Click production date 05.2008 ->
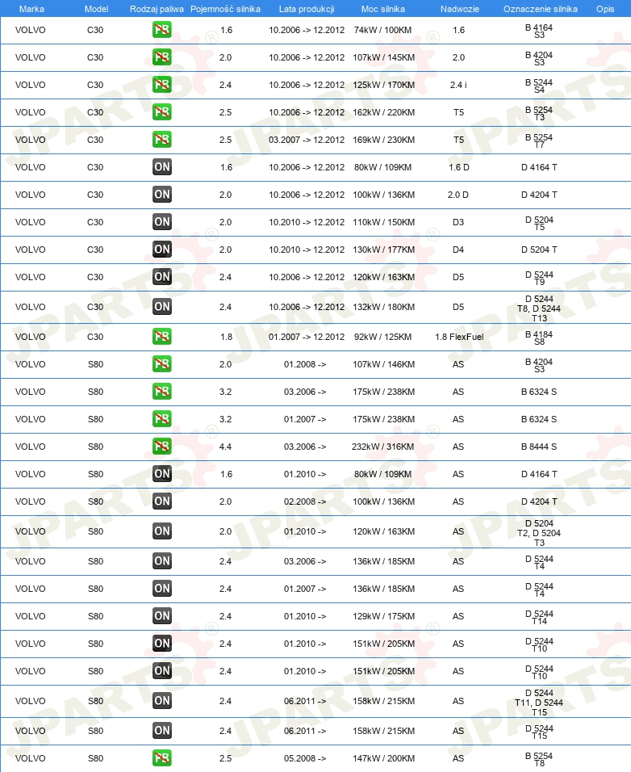This screenshot has height=772, width=631. click(x=305, y=758)
